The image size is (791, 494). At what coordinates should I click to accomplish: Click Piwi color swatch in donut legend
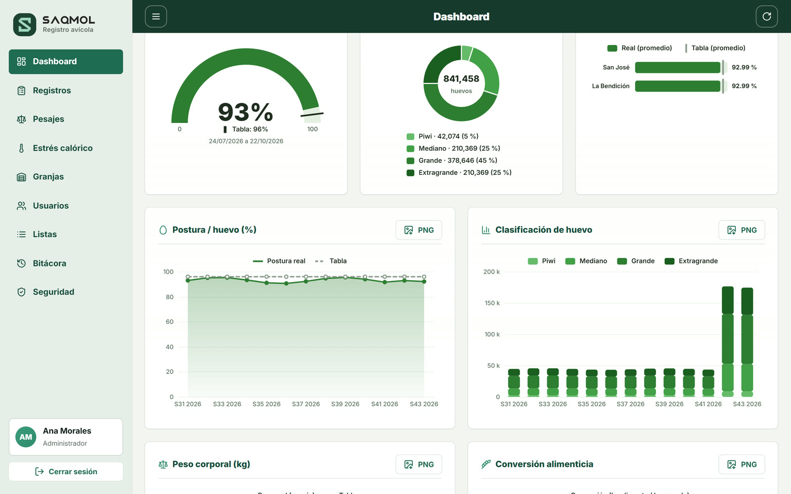(410, 136)
